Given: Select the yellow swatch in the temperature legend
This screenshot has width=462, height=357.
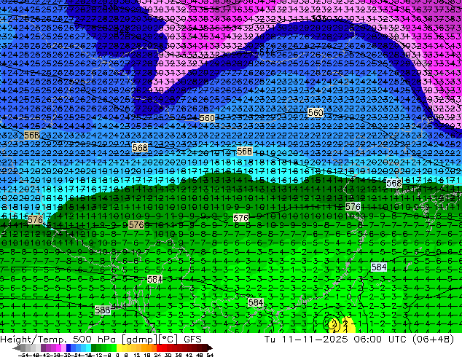Looking at the screenshot, I should [119, 348].
